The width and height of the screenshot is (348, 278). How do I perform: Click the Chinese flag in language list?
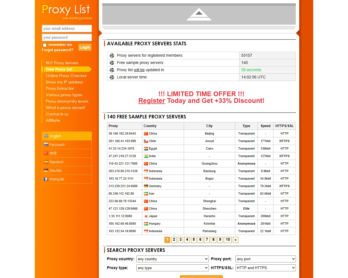click(x=46, y=153)
